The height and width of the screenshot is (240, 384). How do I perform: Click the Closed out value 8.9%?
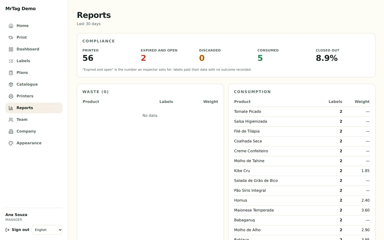pos(327,58)
